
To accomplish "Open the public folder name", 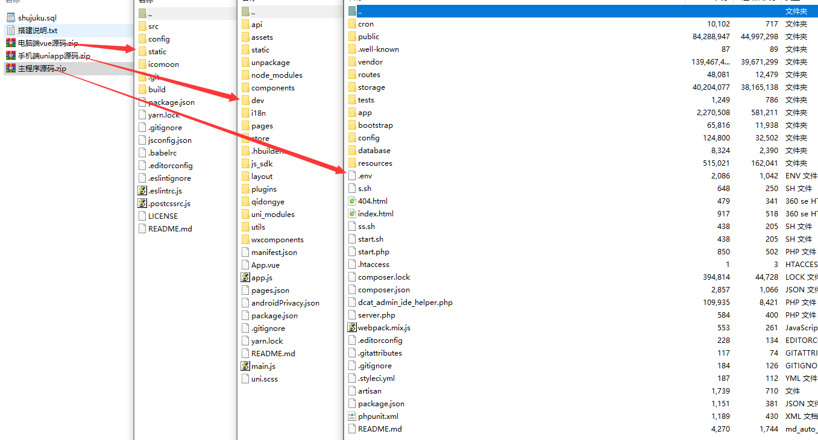I will click(369, 36).
